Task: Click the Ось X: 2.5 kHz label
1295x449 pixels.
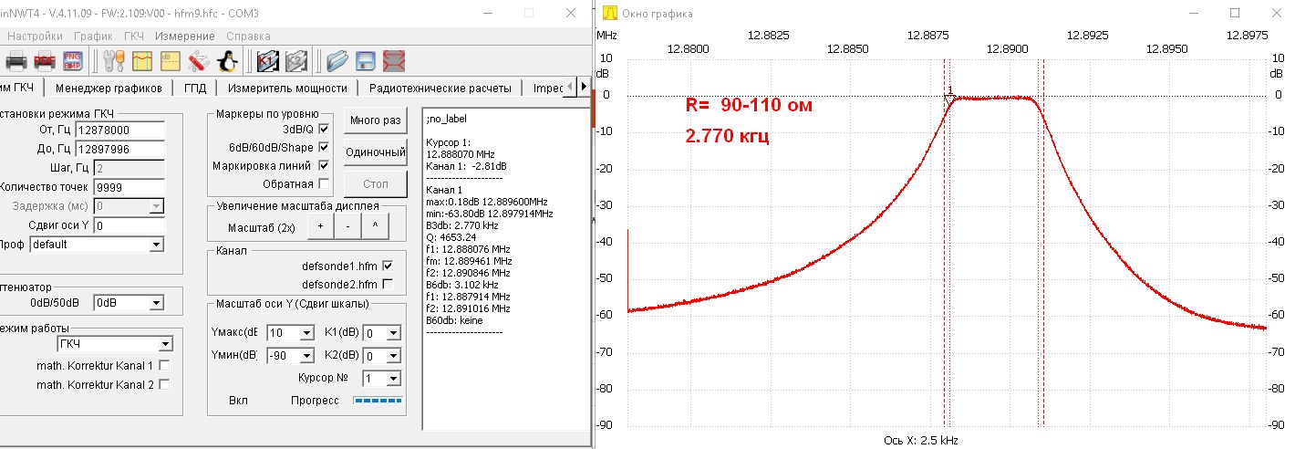Action: (x=920, y=440)
